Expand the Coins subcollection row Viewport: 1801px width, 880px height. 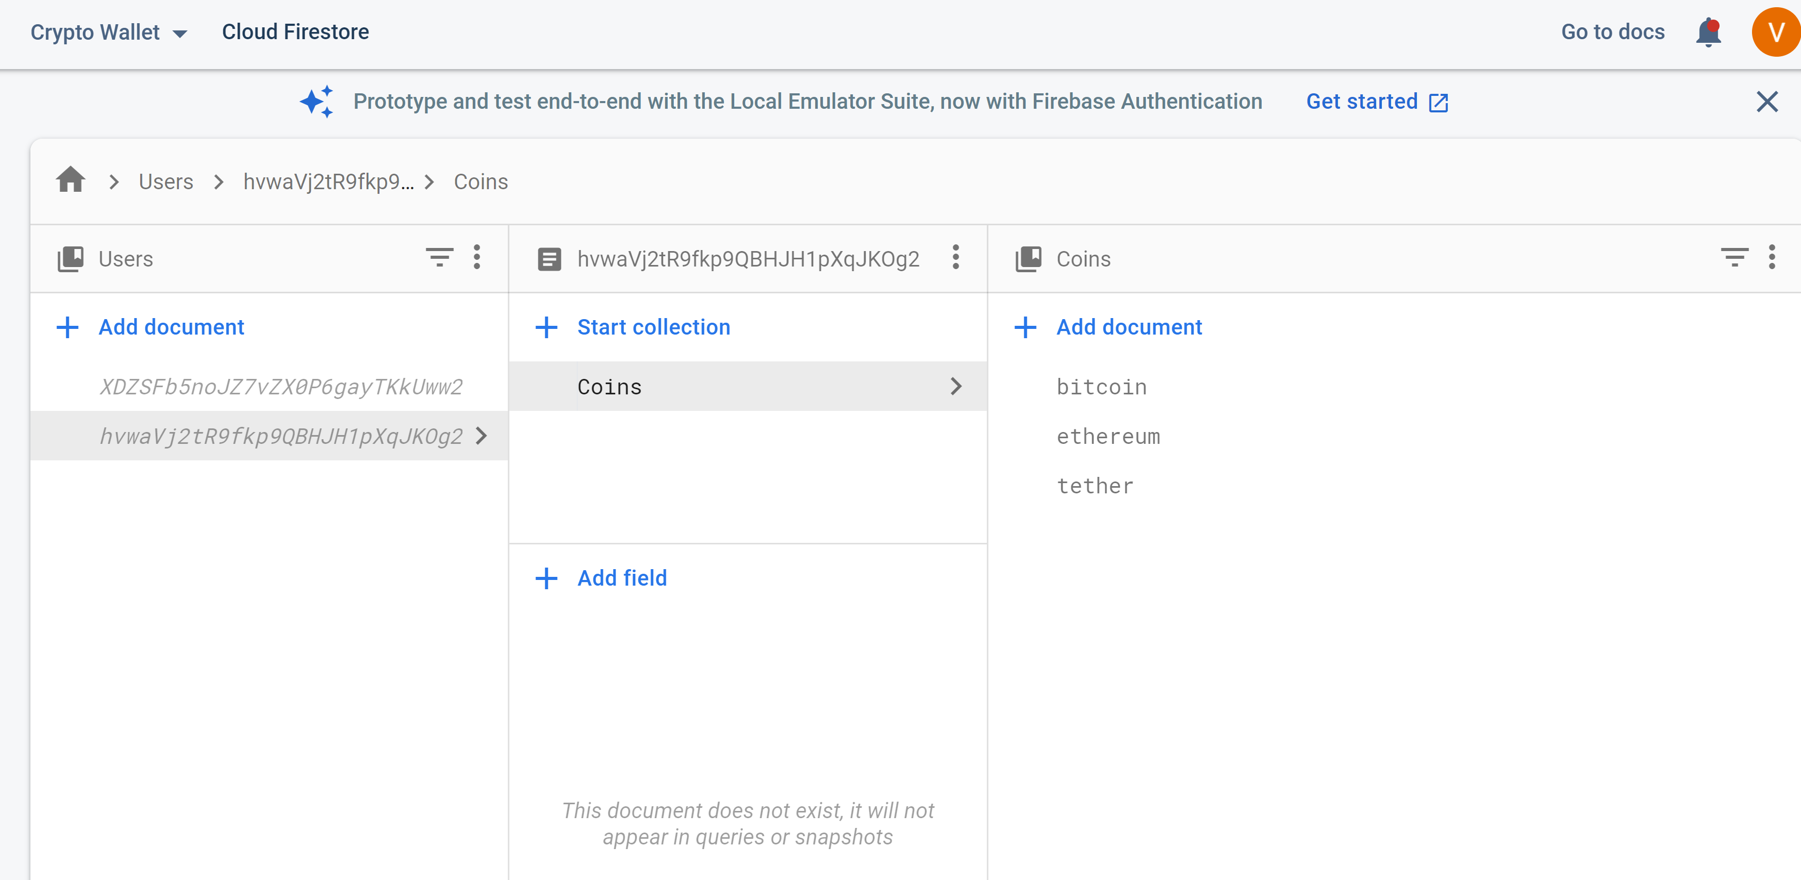pyautogui.click(x=748, y=387)
